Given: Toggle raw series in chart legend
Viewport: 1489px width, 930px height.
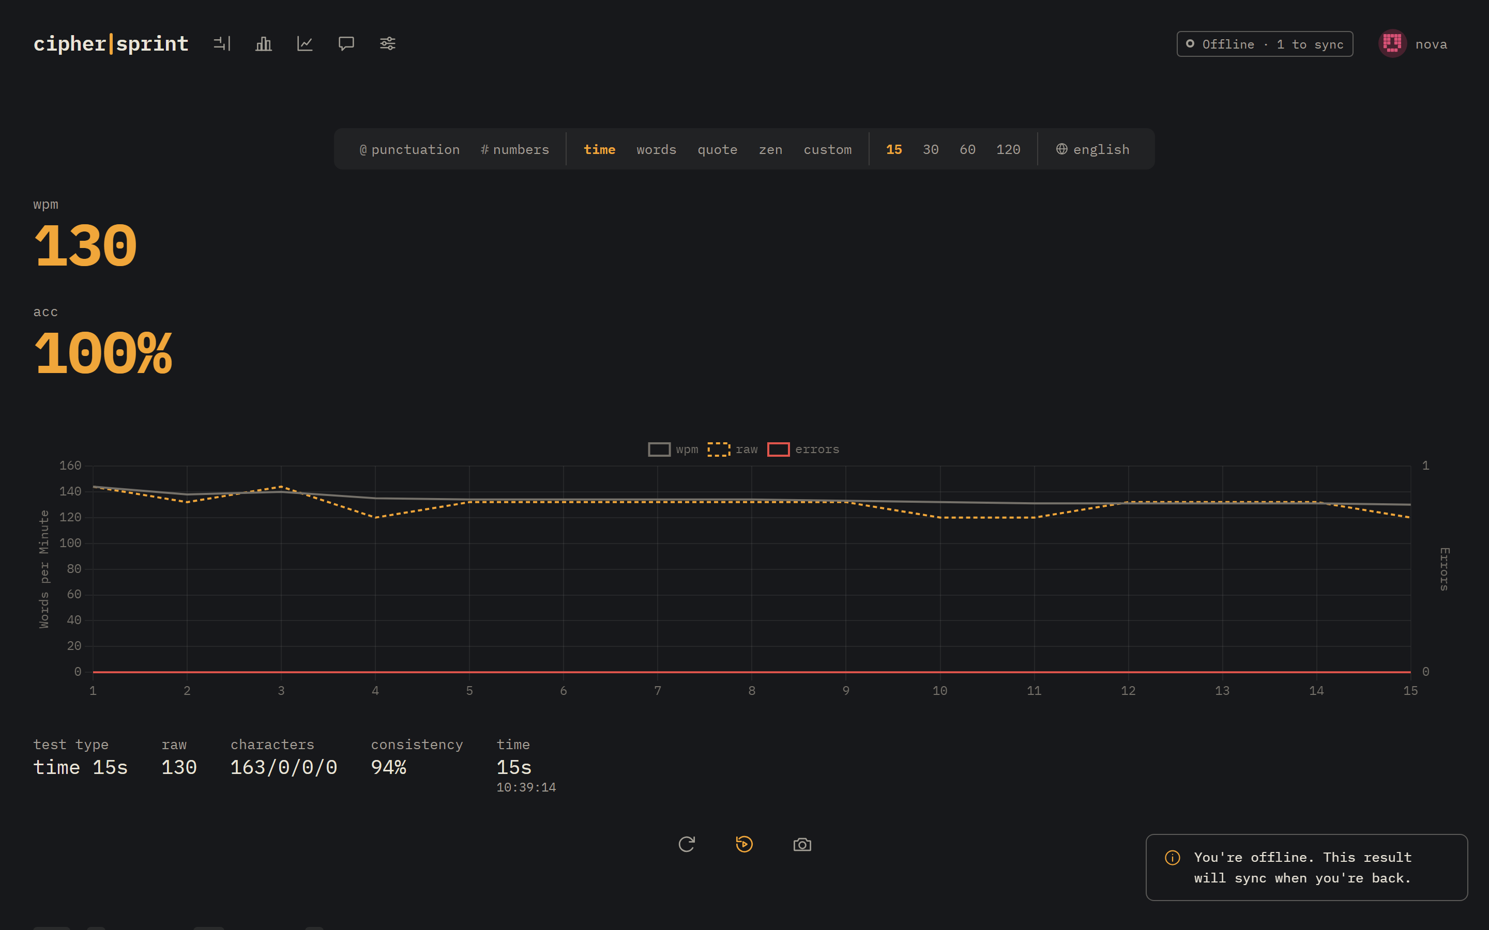Looking at the screenshot, I should pos(733,450).
